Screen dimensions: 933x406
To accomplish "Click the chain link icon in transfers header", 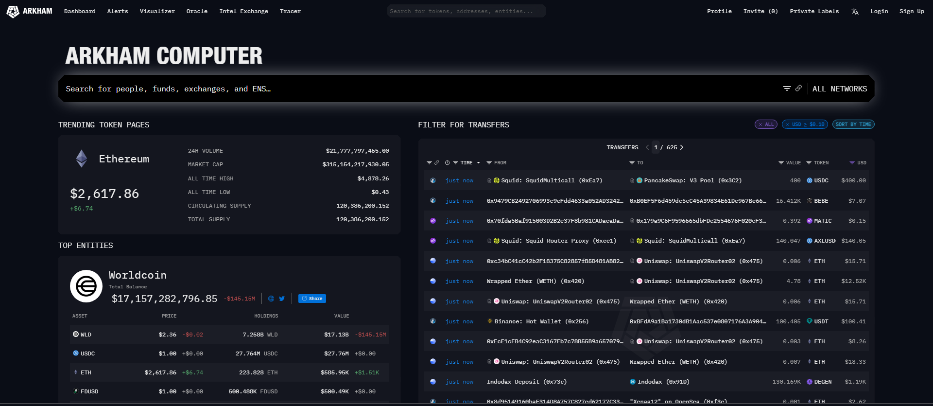I will coord(436,163).
